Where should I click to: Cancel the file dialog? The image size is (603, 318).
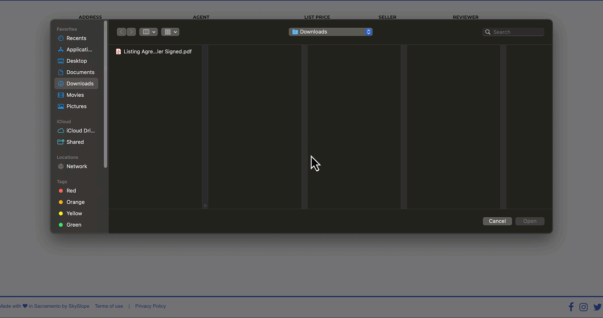497,221
